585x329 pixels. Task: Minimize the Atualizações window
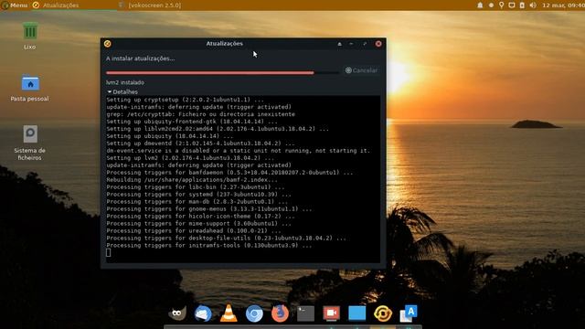click(x=351, y=44)
